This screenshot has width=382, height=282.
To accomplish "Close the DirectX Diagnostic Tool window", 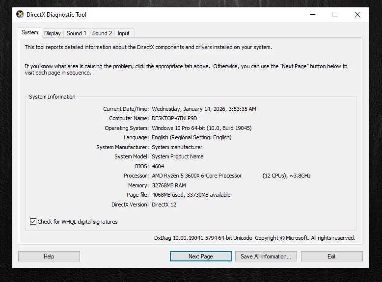I will 357,15.
